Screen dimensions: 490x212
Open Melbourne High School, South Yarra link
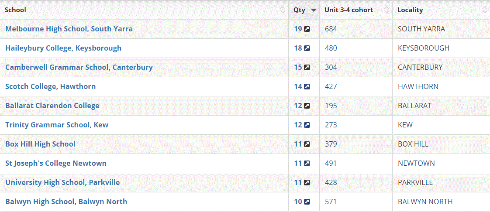pyautogui.click(x=69, y=29)
